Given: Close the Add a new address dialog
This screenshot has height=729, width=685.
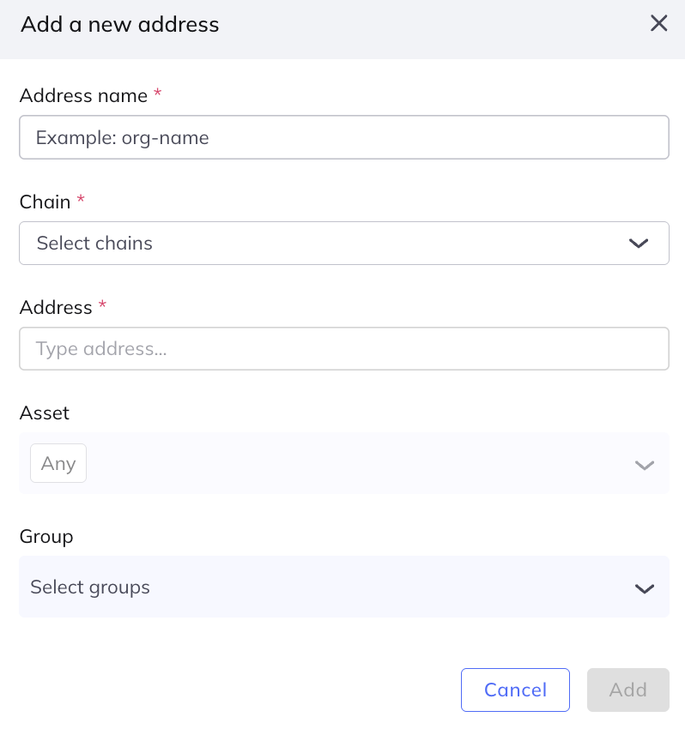Looking at the screenshot, I should click(x=658, y=24).
